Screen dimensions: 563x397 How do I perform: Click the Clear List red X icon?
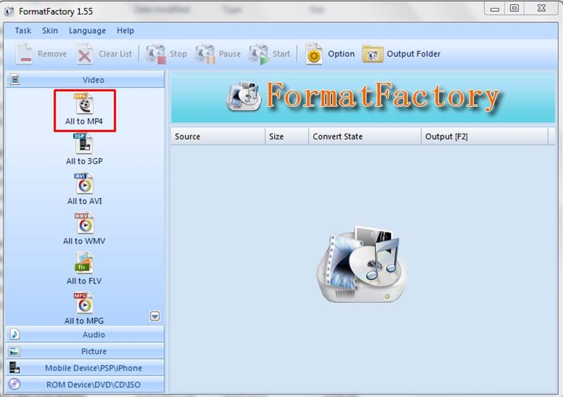85,54
